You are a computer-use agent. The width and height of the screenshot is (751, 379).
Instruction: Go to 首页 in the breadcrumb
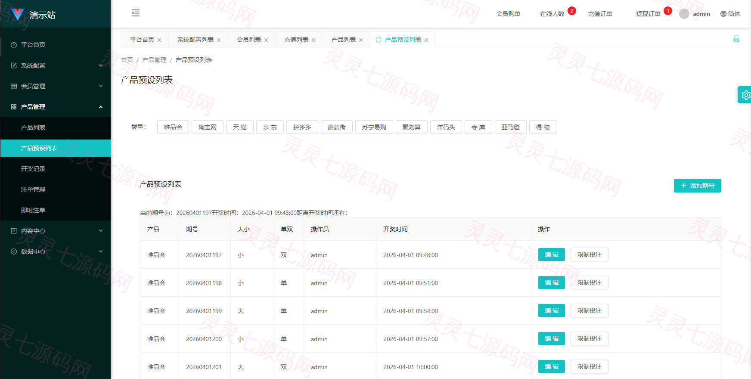click(x=127, y=60)
